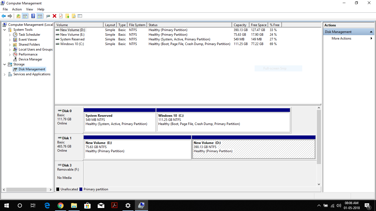The image size is (376, 211).
Task: Open the Help menu
Action: [x=41, y=9]
